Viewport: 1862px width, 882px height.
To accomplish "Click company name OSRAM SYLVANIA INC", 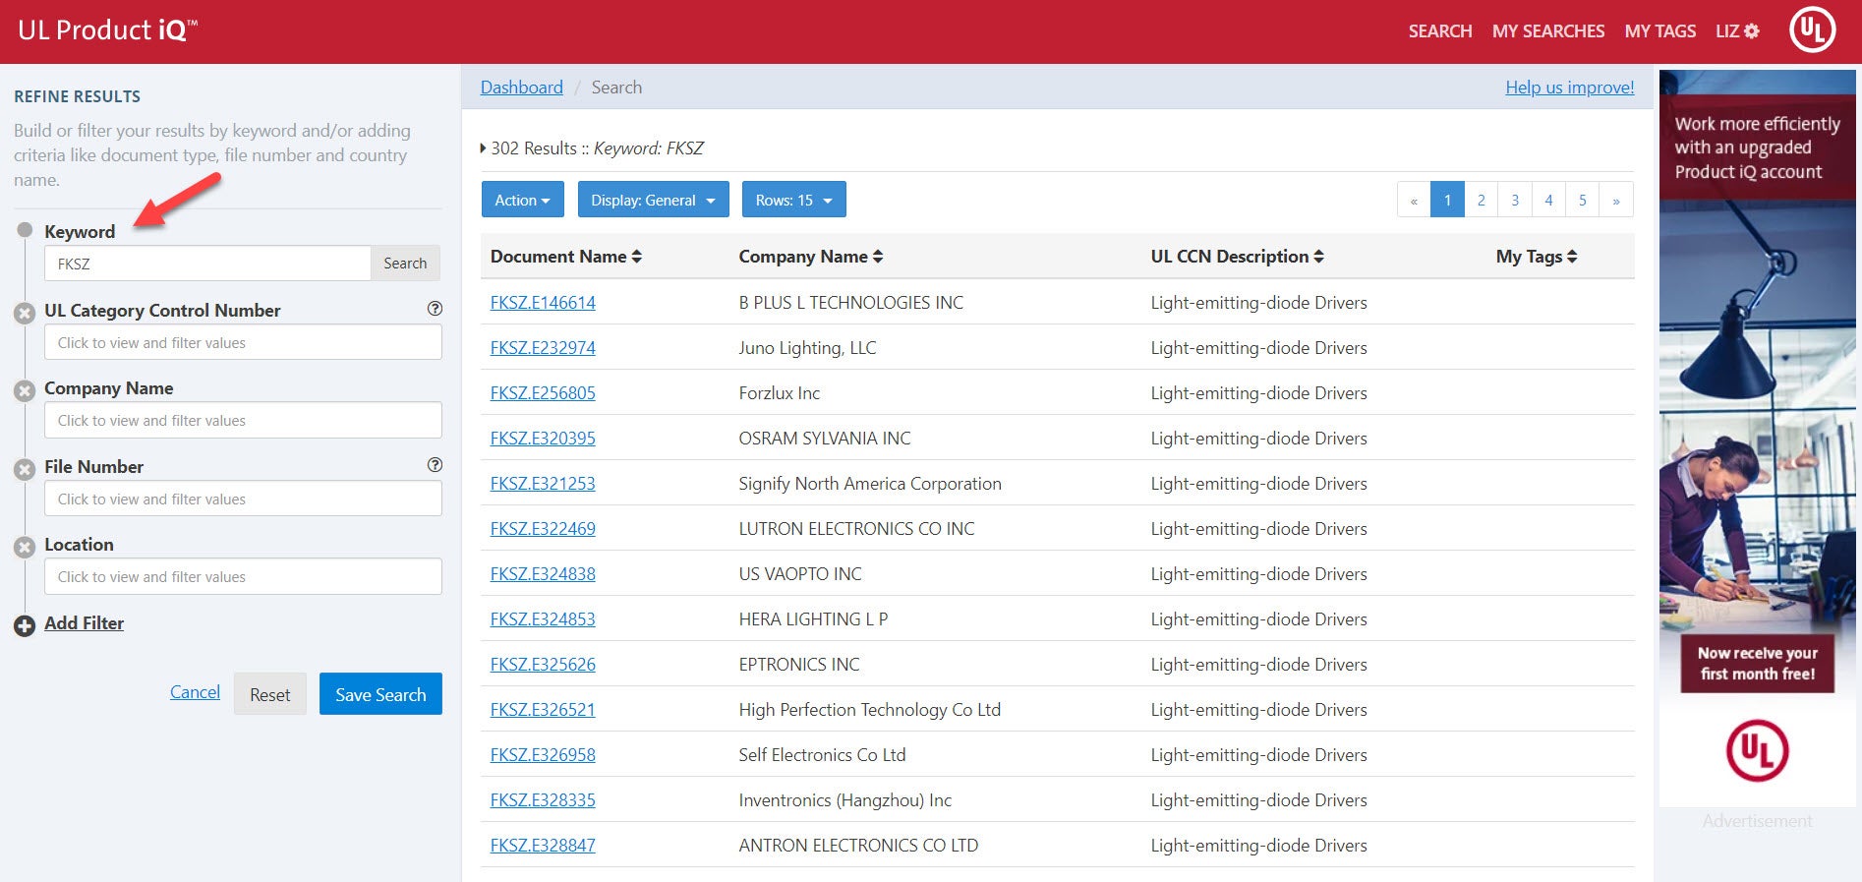I will 825,439.
